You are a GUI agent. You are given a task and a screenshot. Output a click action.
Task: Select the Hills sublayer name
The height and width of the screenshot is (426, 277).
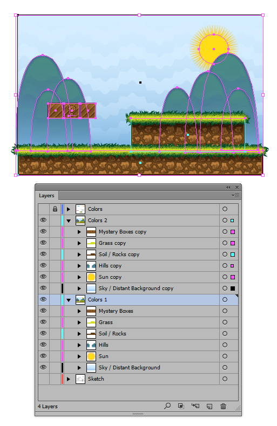point(103,345)
